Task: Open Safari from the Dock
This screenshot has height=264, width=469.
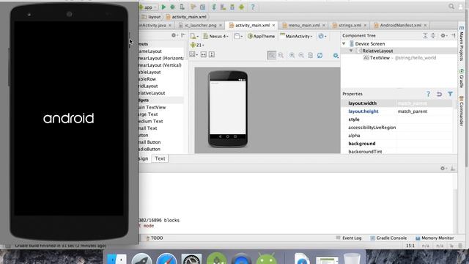Action: point(166,260)
